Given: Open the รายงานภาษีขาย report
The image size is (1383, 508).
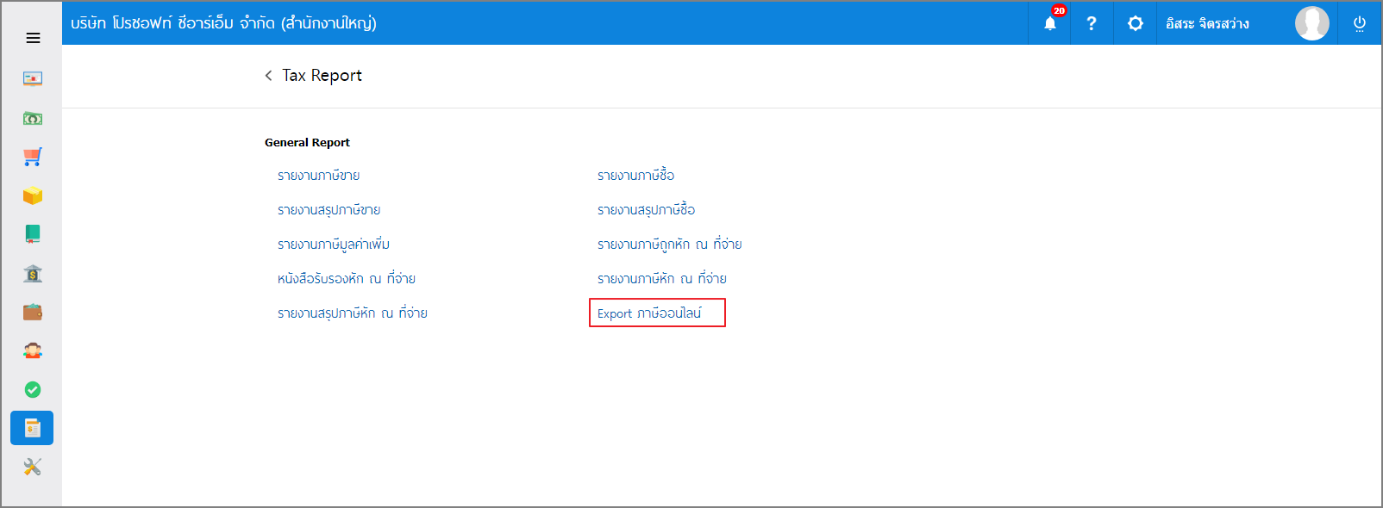Looking at the screenshot, I should point(319,176).
